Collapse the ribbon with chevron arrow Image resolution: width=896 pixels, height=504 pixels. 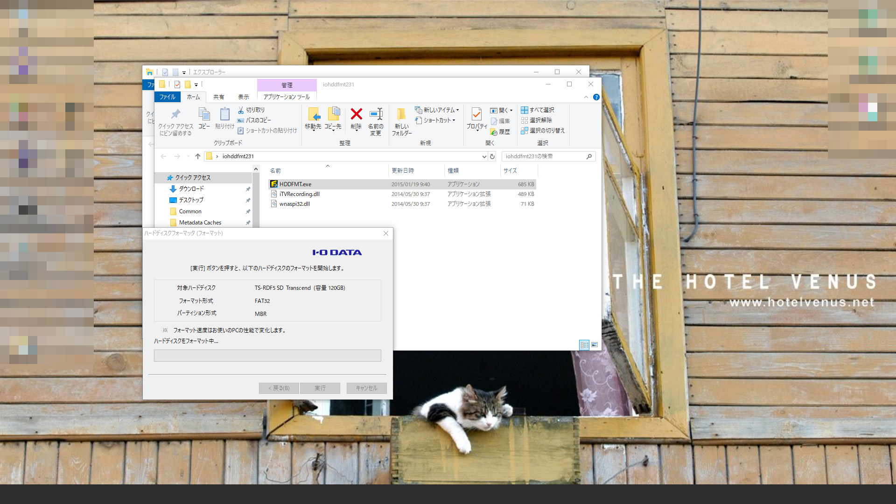(x=586, y=97)
